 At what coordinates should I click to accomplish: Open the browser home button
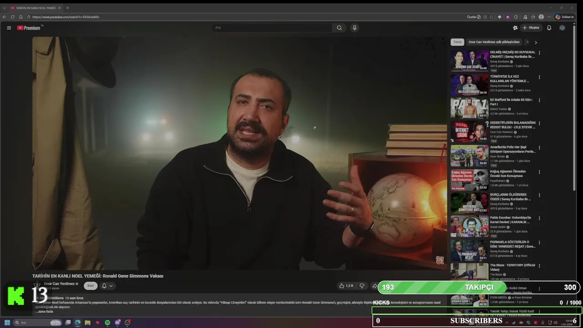coord(20,17)
